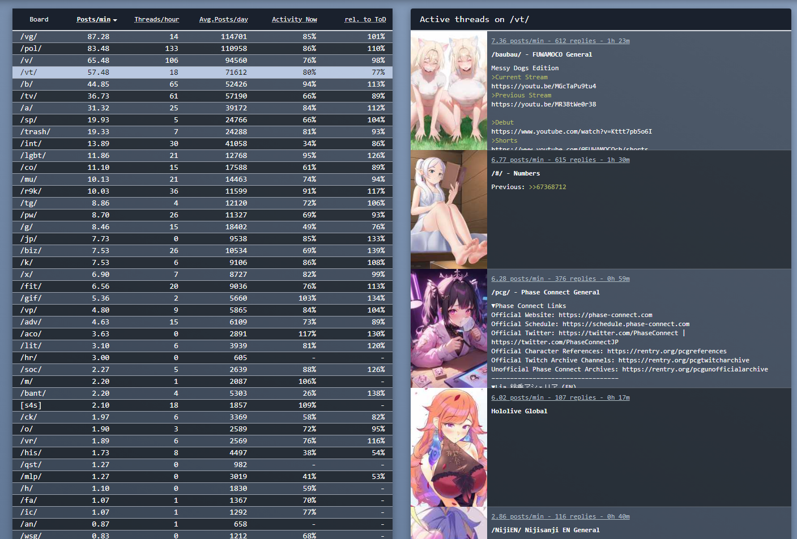Open the 6.28 posts/min 376 replies thread link
797x539 pixels.
point(560,279)
